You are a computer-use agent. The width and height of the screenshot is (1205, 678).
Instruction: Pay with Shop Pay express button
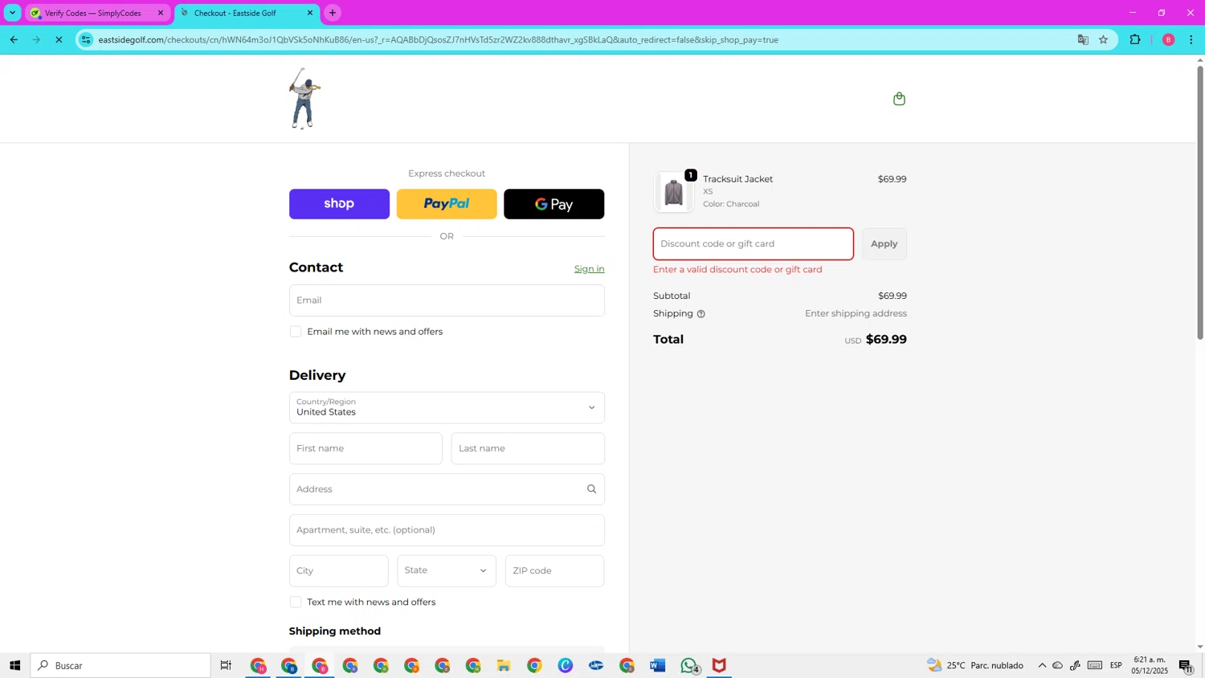click(339, 204)
